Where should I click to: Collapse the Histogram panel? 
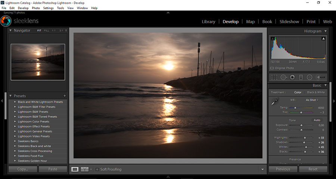[x=325, y=31]
